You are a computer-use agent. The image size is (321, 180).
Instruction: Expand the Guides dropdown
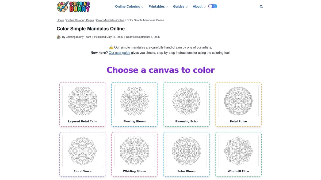tap(180, 6)
